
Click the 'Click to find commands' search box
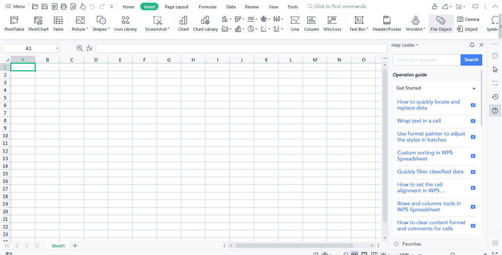(337, 6)
